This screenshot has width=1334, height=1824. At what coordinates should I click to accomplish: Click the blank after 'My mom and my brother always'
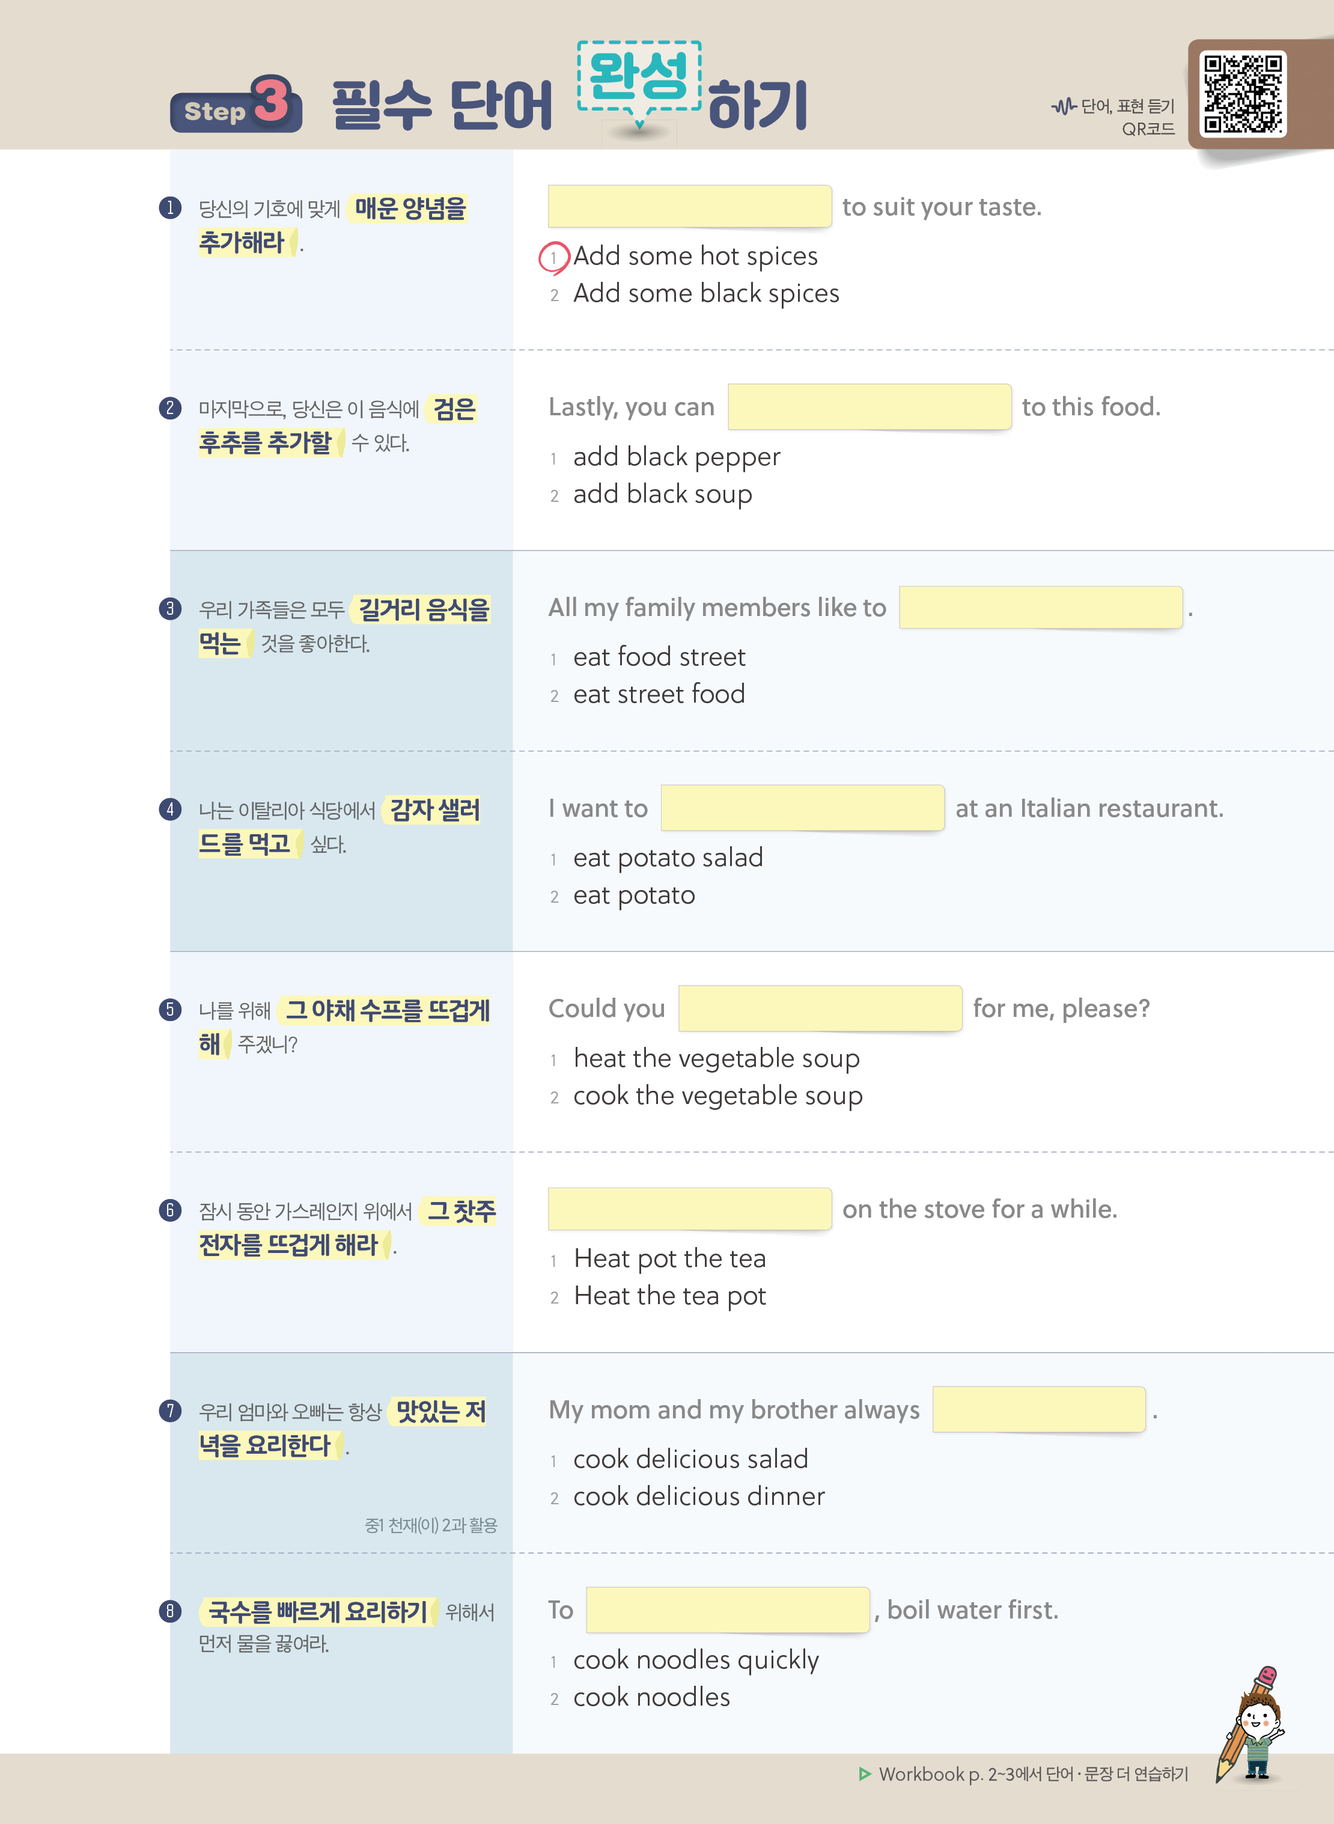tap(1038, 1410)
